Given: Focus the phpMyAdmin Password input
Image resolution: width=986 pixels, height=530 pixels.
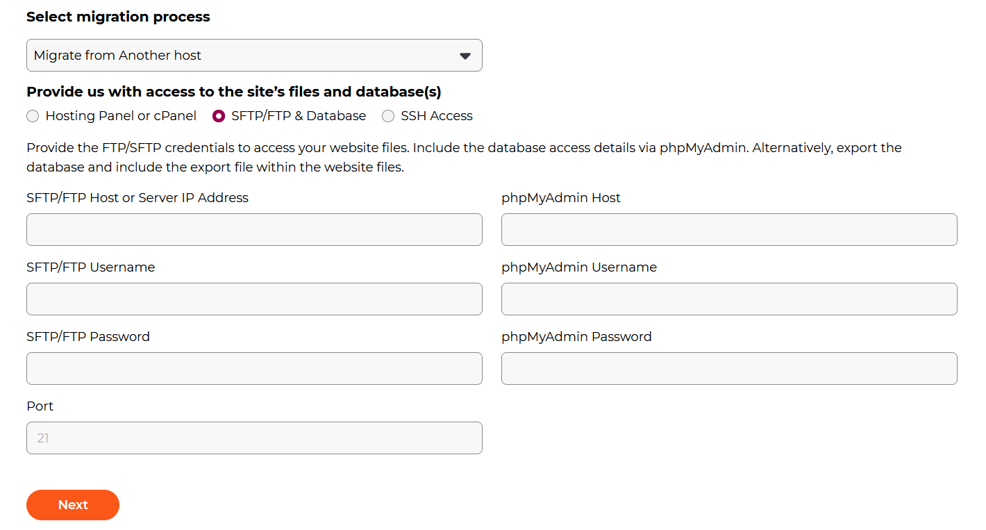Looking at the screenshot, I should pos(729,368).
